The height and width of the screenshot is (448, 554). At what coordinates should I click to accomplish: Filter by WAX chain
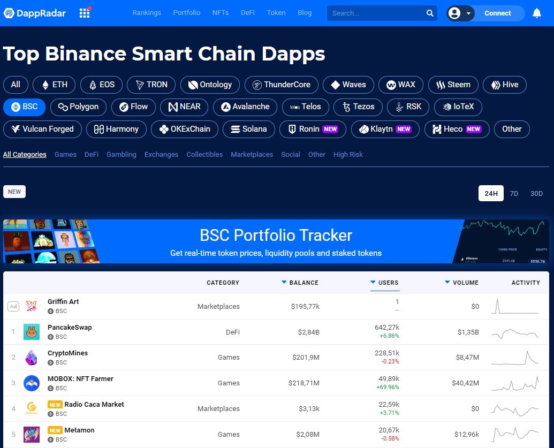[x=401, y=85]
